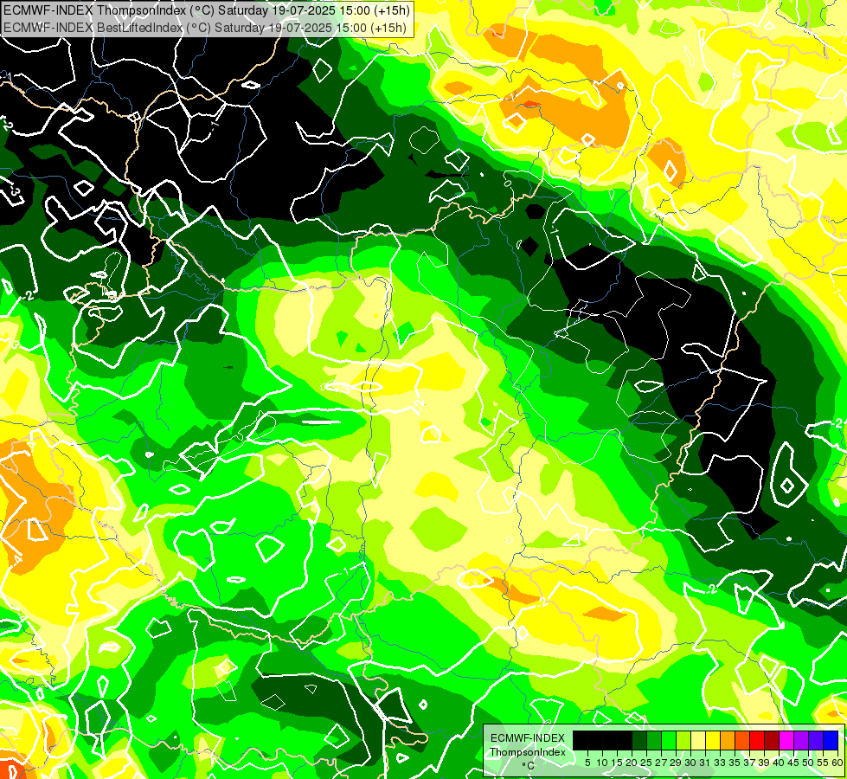
Task: Select the pale yellow 30–31 legend swatch
Action: 698,740
